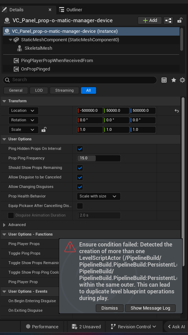
Task: Click the Blueprint/Add Script hierarchy icon button
Action: [168, 20]
